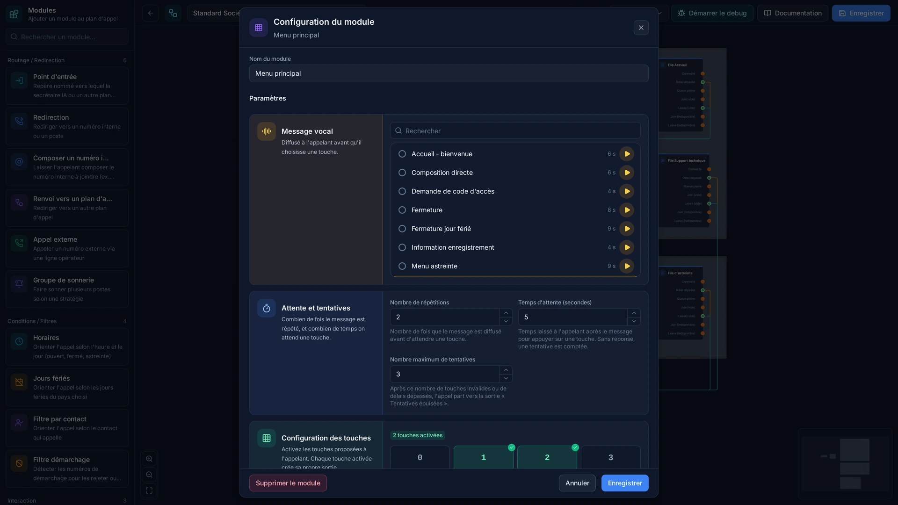Viewport: 898px width, 505px height.
Task: Click the call plan icon beside back arrow
Action: (173, 13)
